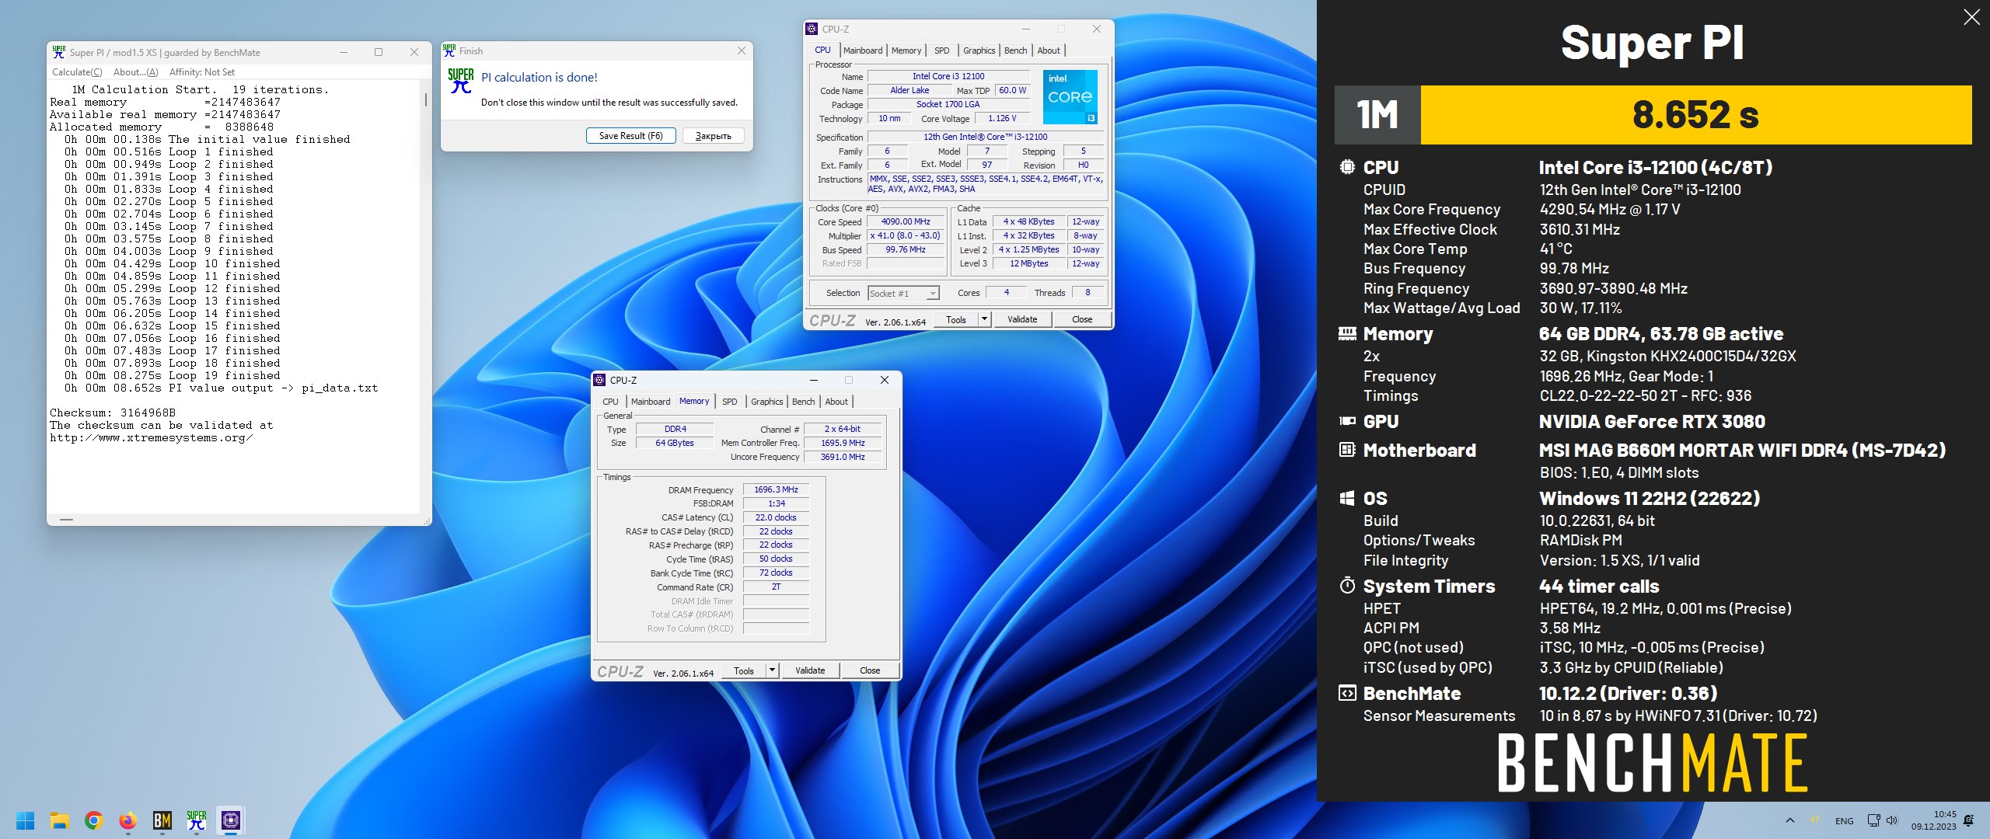Close the Finish dialog
Screen dimensions: 1990x839
tap(741, 50)
